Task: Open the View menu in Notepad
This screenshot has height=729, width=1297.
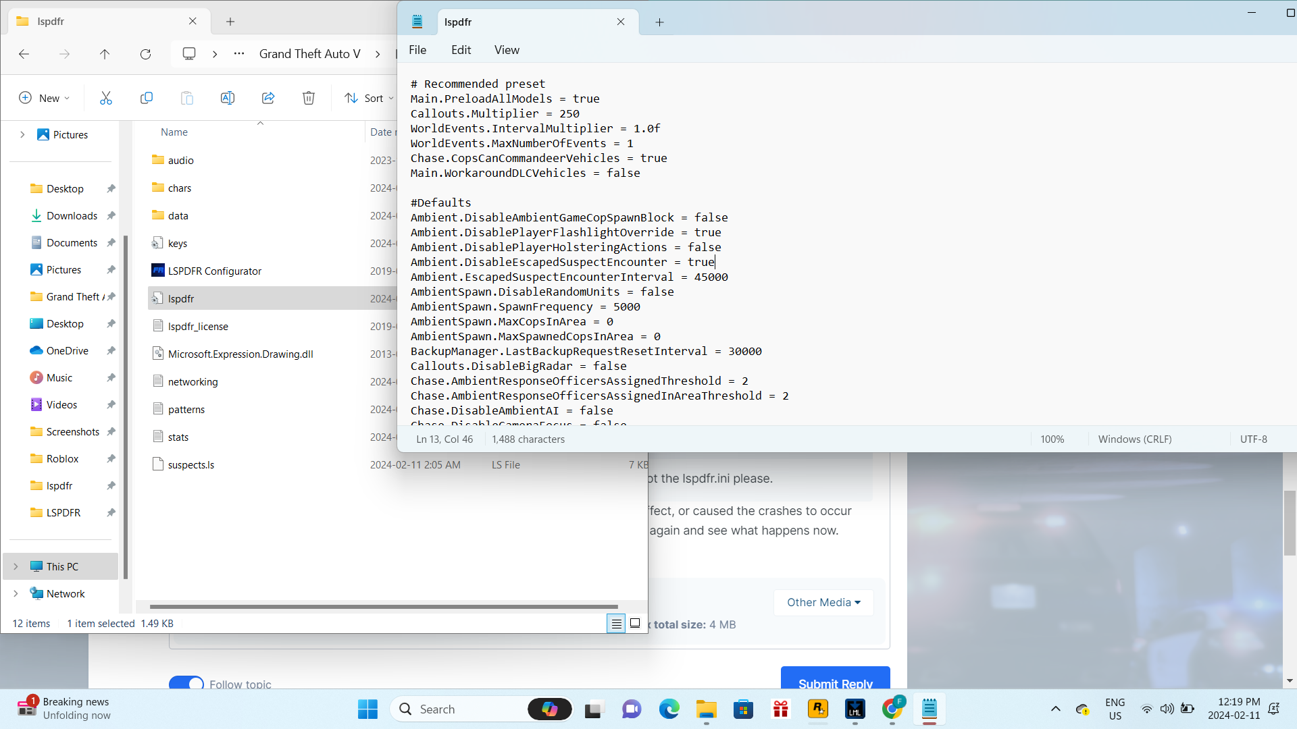Action: [x=507, y=50]
